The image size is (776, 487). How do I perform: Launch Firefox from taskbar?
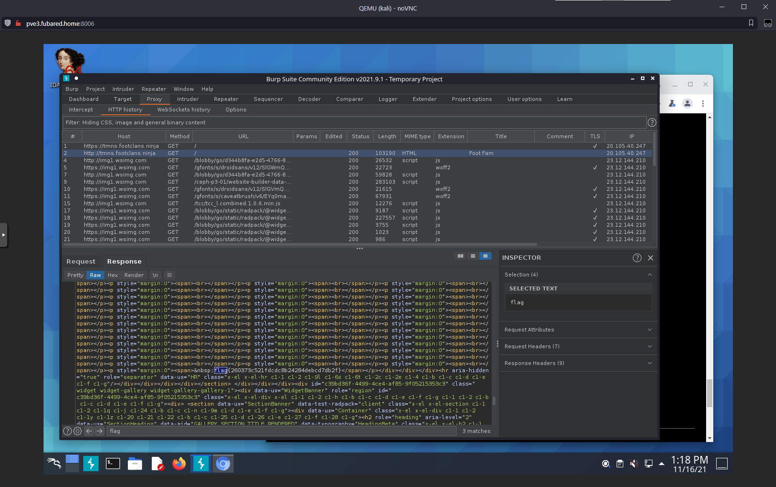coord(179,463)
